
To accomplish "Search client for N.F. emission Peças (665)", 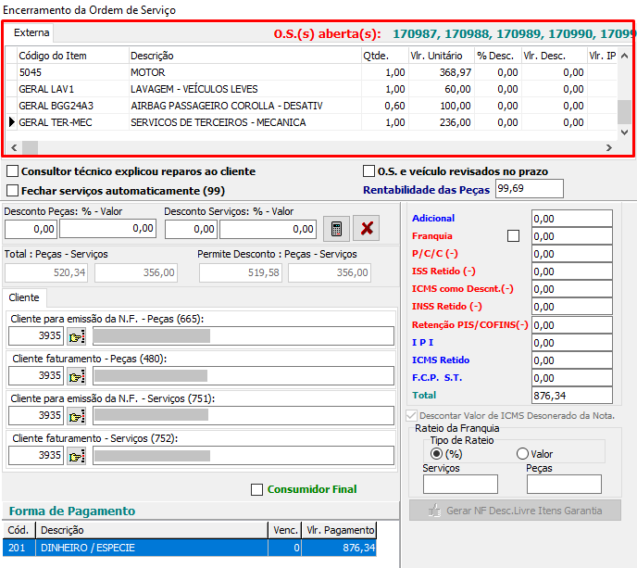I will tap(77, 335).
